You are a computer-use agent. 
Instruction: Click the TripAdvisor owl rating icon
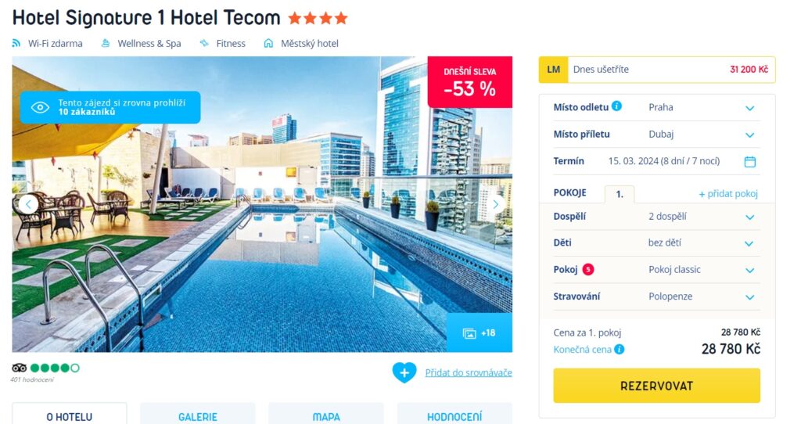(19, 368)
